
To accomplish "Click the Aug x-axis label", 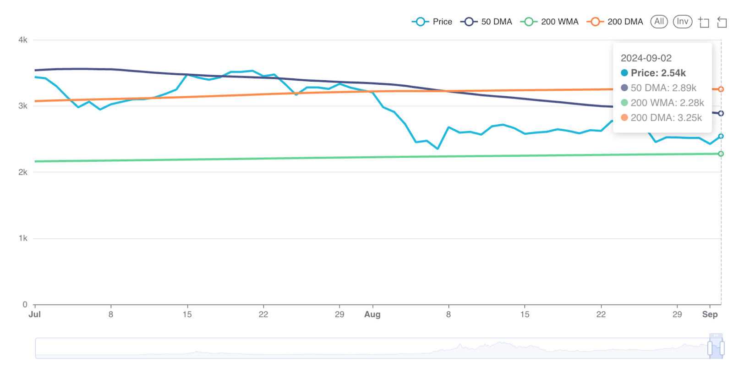I will click(x=372, y=314).
